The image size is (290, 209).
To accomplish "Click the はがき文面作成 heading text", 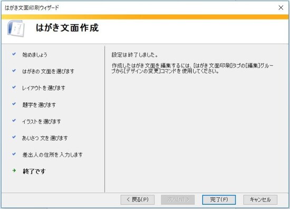I will tap(67, 28).
